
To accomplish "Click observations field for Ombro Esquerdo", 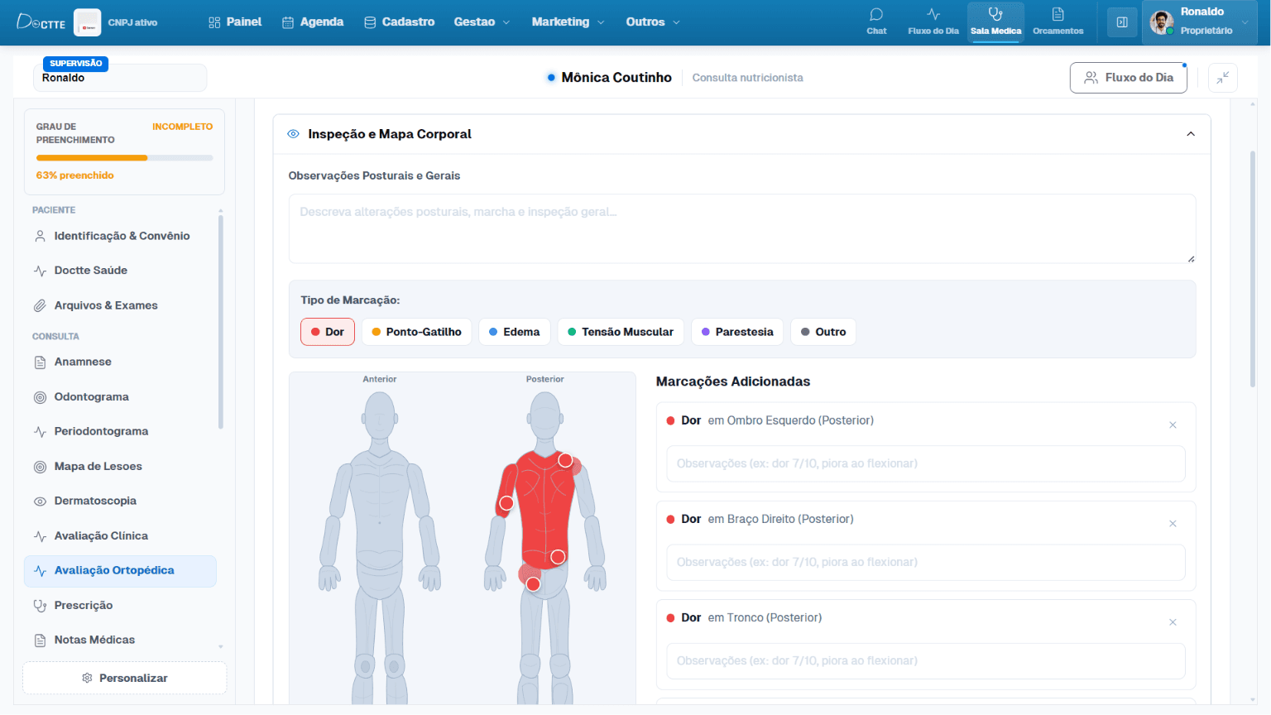I will point(926,463).
